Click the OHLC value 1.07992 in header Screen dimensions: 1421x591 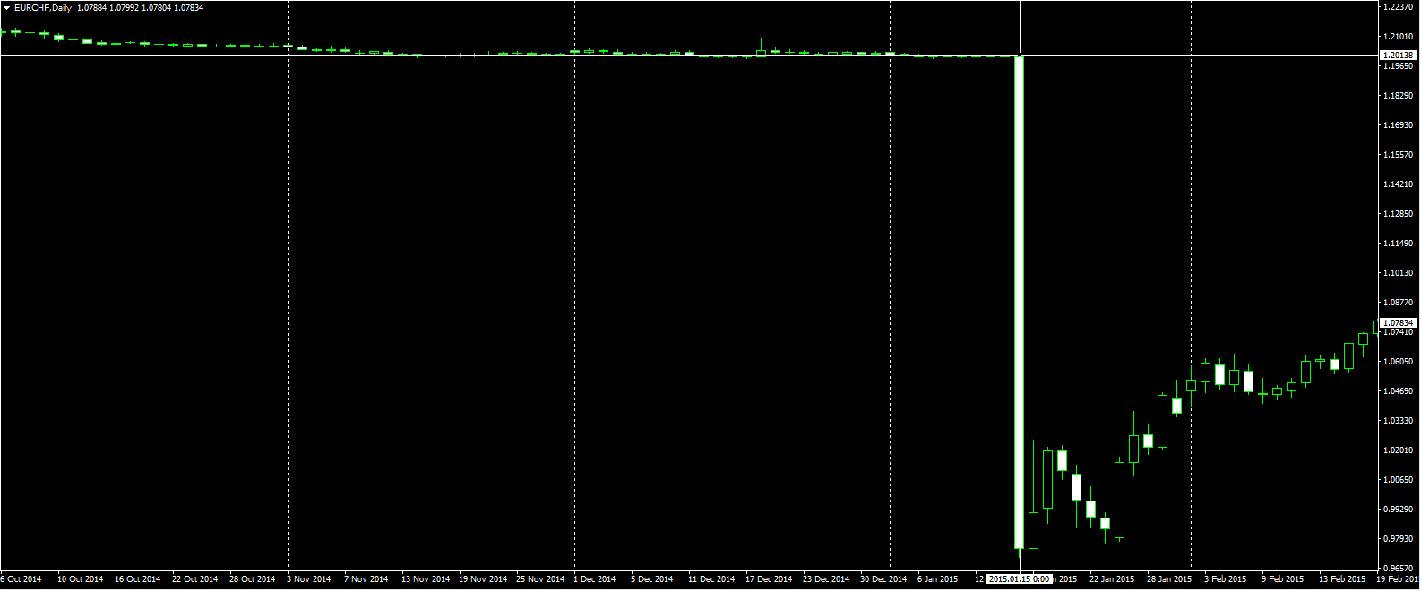124,8
